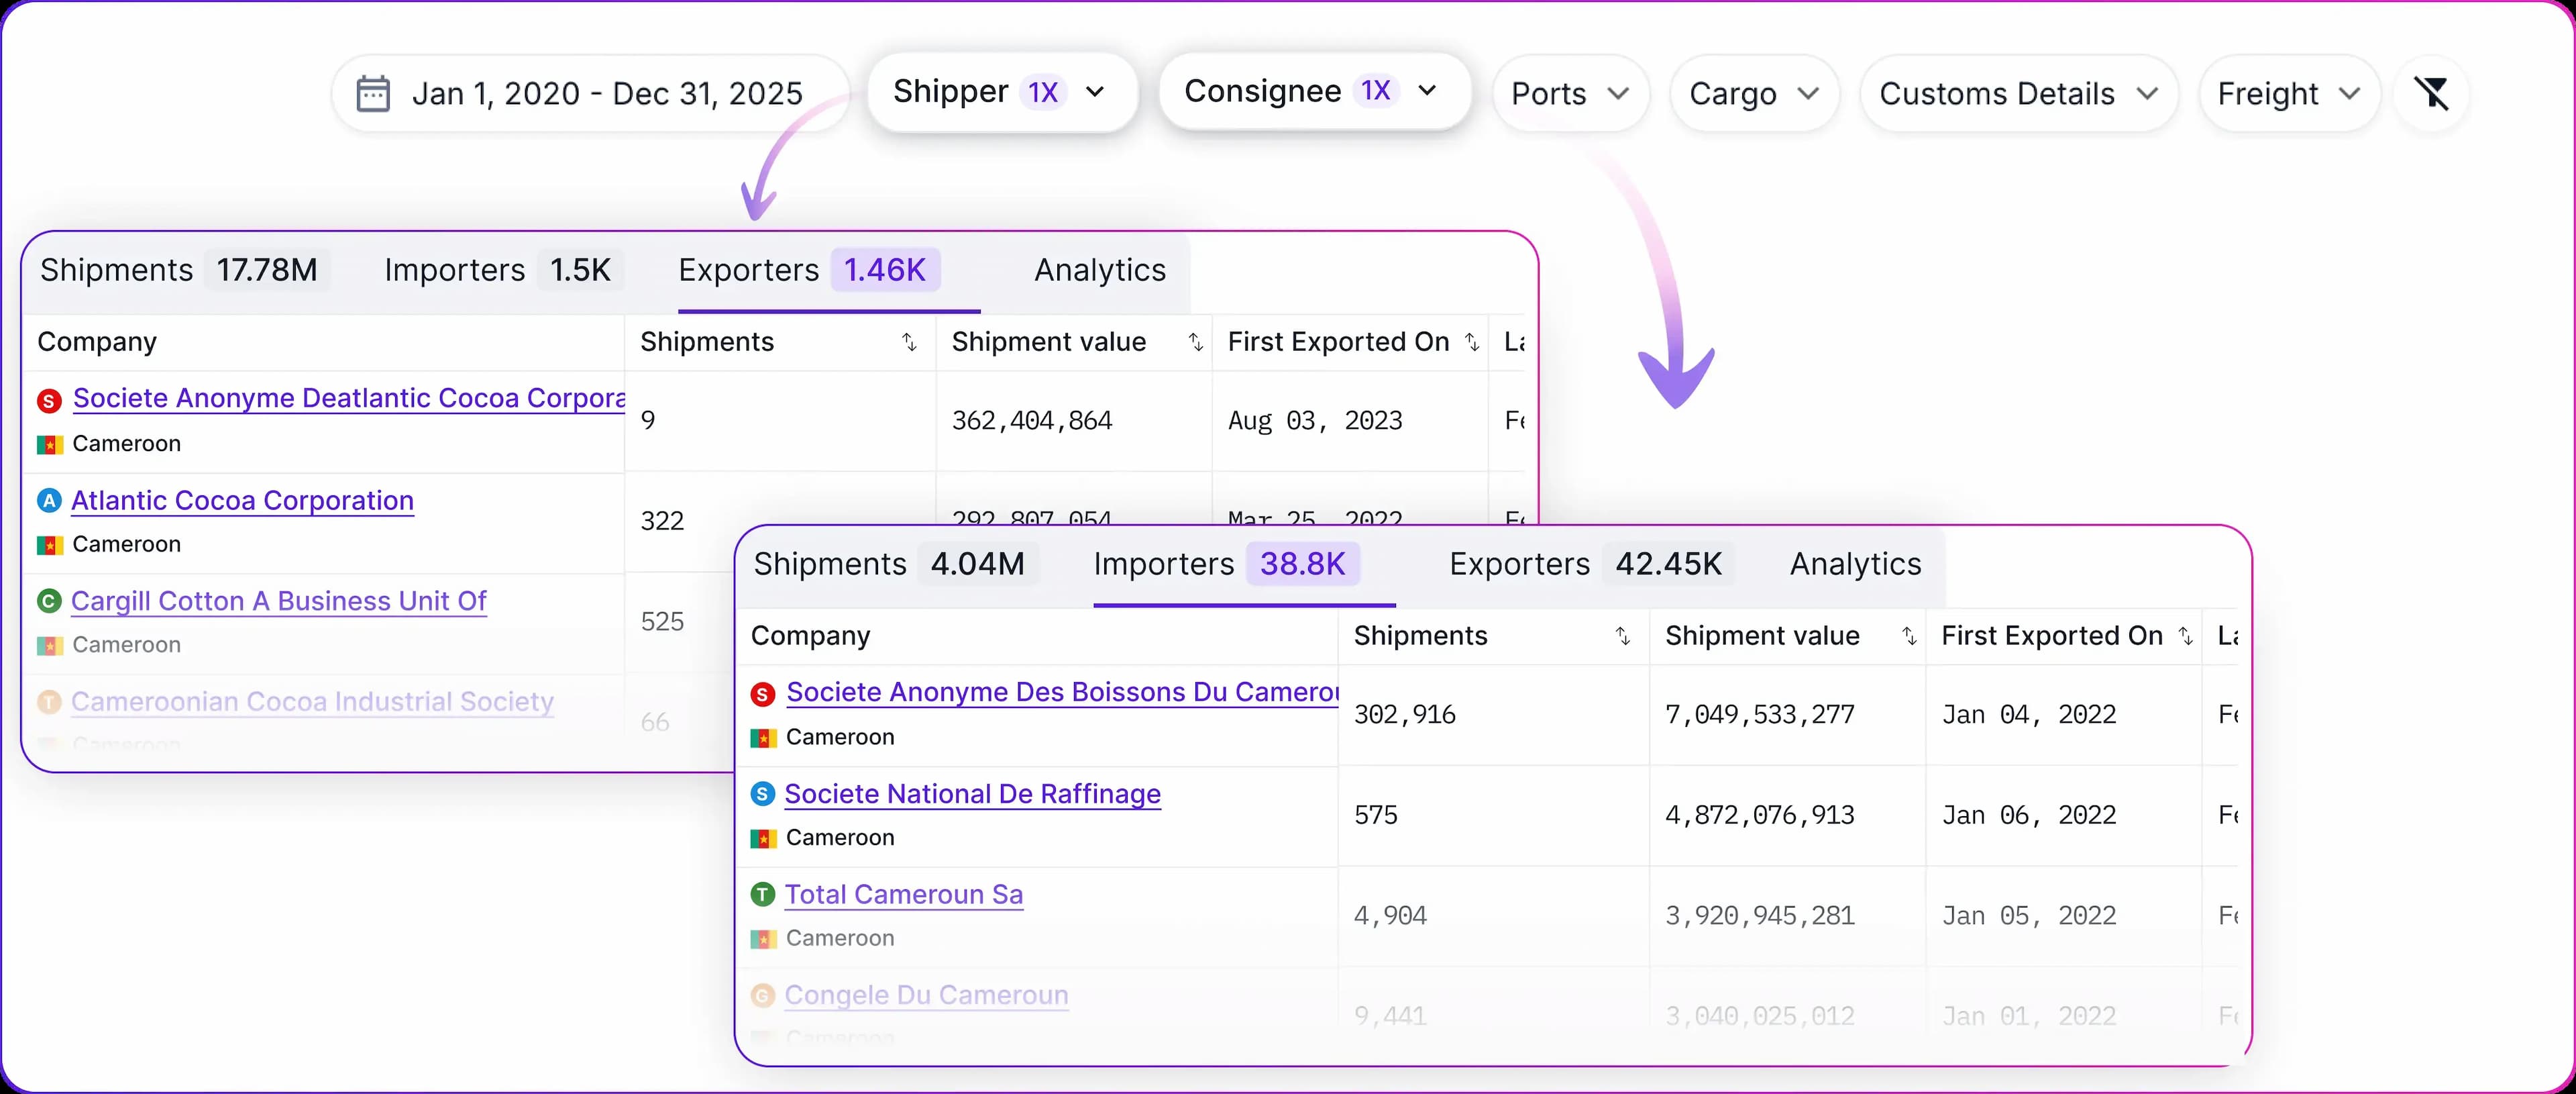Open Societe National De Raffinage link
Viewport: 2576px width, 1094px height.
pyautogui.click(x=972, y=795)
